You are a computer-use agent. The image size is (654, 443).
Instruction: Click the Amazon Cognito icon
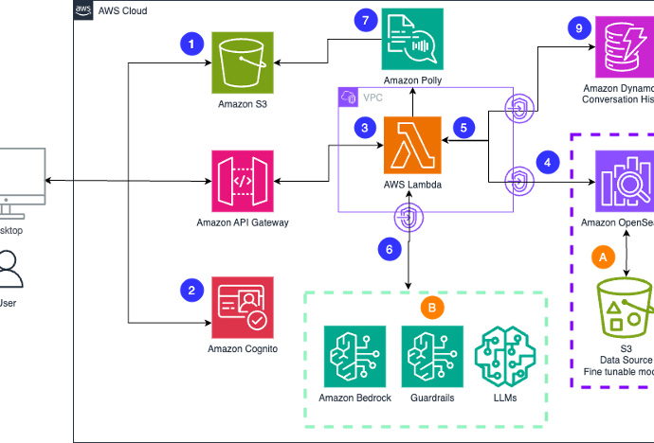coord(242,307)
